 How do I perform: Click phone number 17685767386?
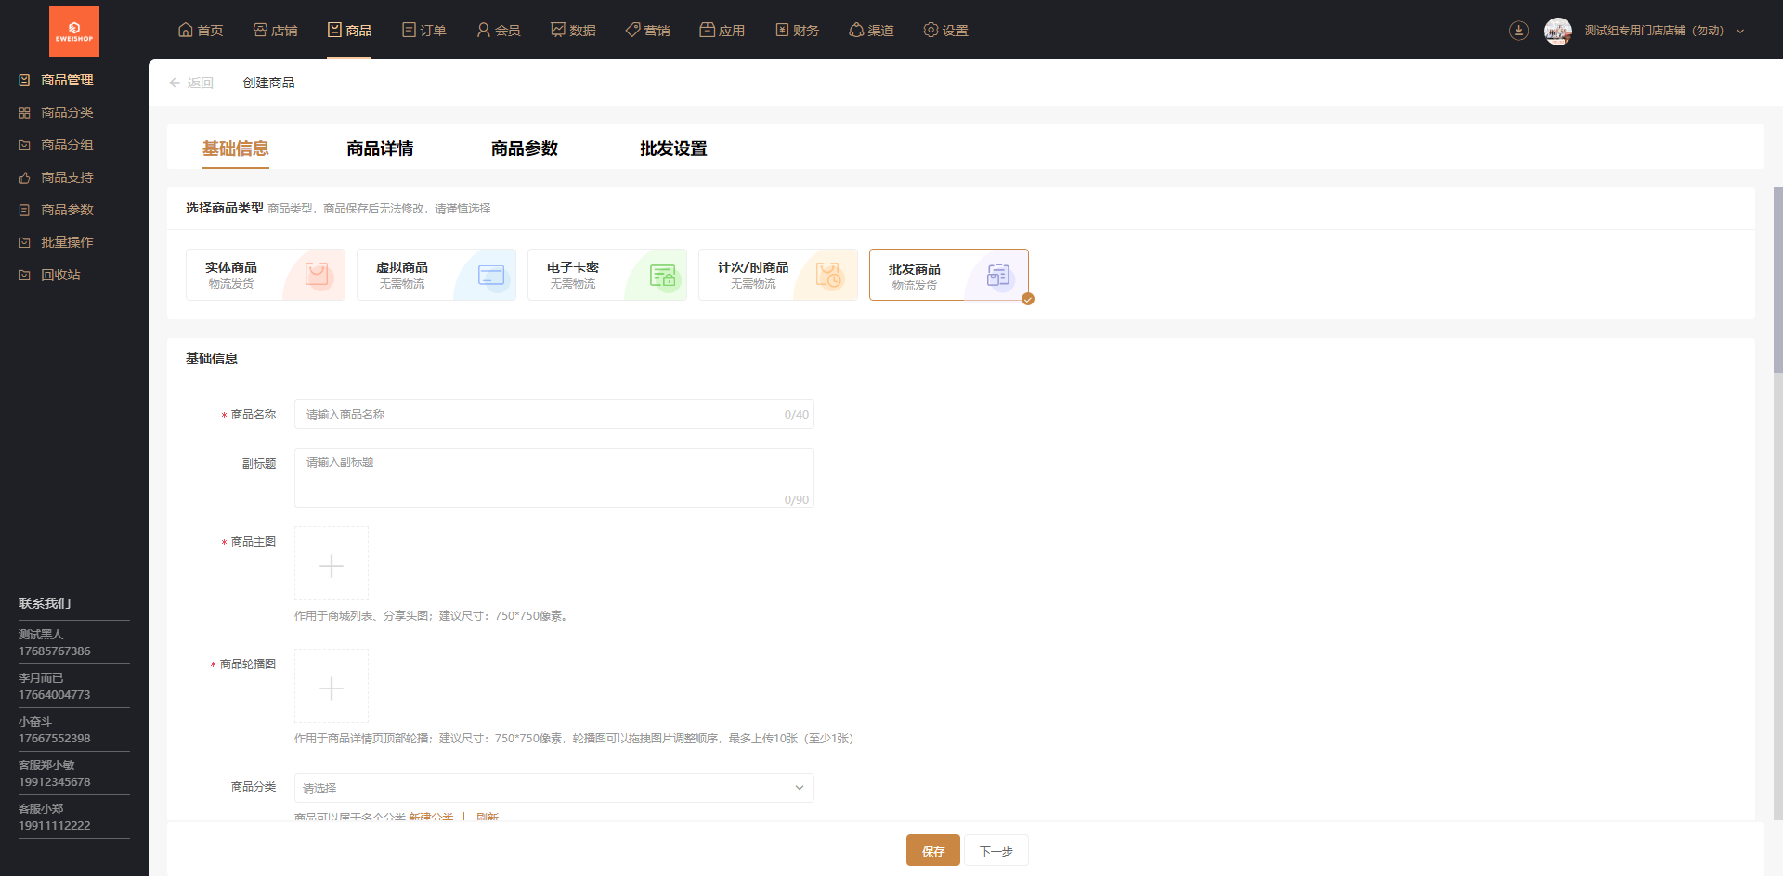pyautogui.click(x=55, y=651)
